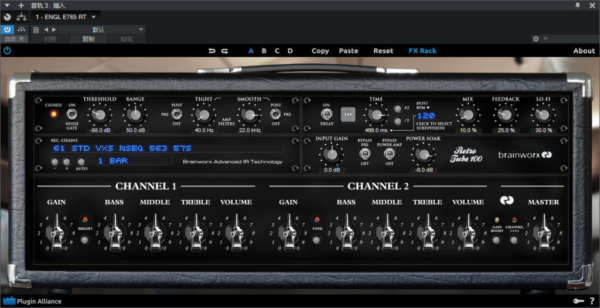Click the INPUT GAIN knob
This screenshot has height=308, width=600.
point(332,154)
